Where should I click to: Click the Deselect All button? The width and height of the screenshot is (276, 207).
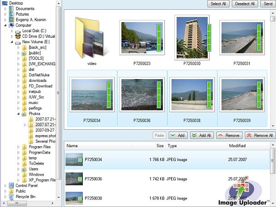(x=245, y=4)
